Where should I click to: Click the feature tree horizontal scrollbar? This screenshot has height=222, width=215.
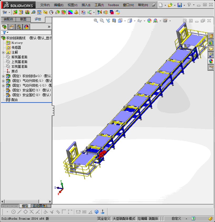click(26, 201)
